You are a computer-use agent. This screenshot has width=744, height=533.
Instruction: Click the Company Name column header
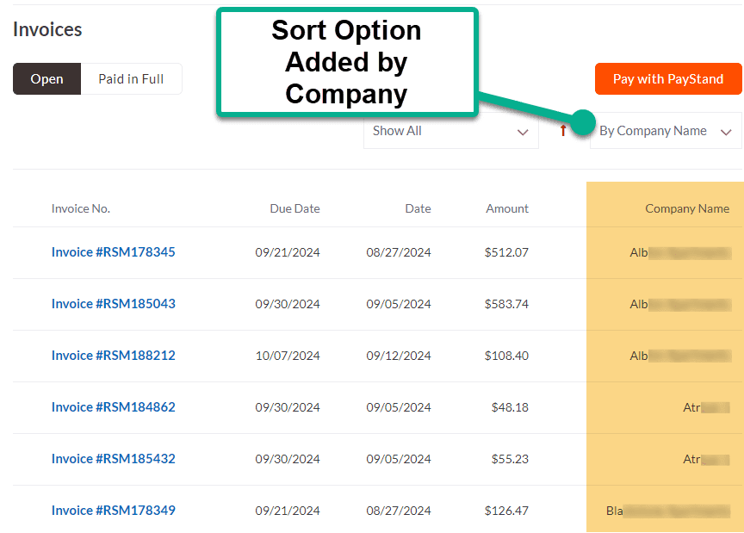pyautogui.click(x=687, y=209)
